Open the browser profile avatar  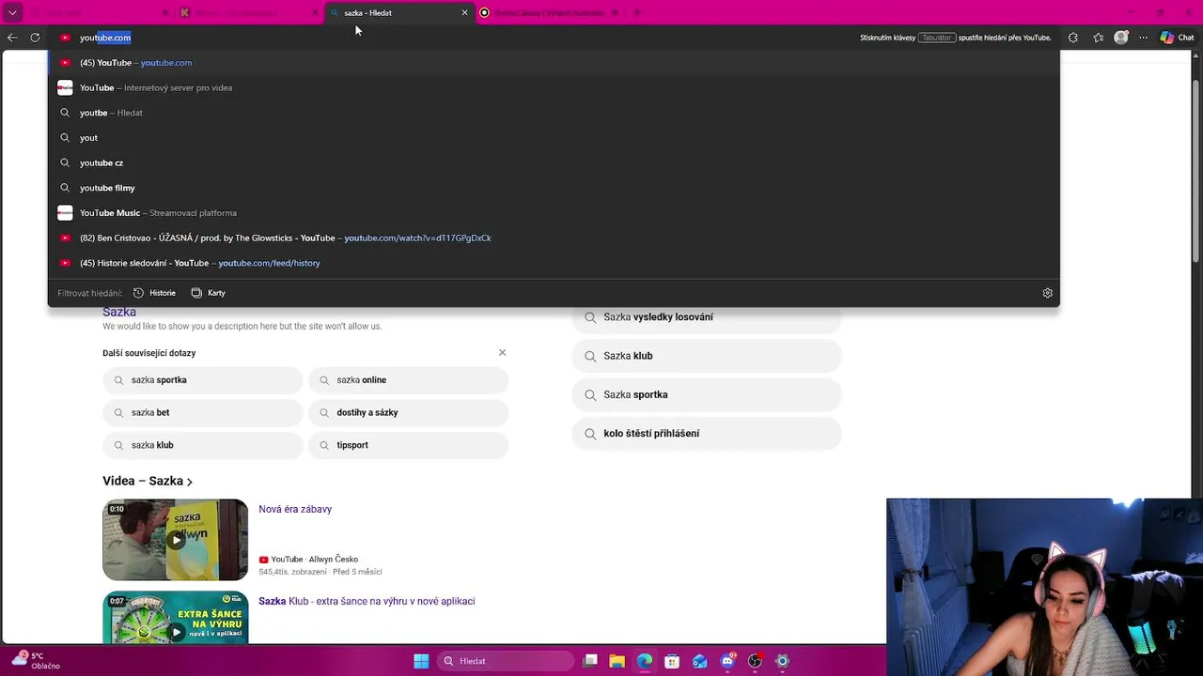coord(1121,38)
